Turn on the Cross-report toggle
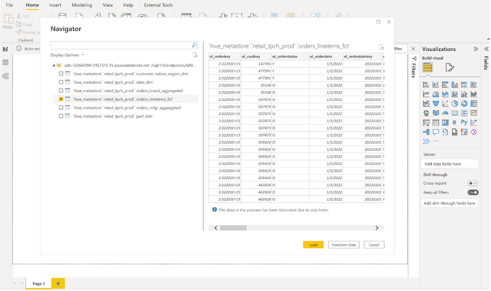491x291 pixels. click(x=473, y=183)
